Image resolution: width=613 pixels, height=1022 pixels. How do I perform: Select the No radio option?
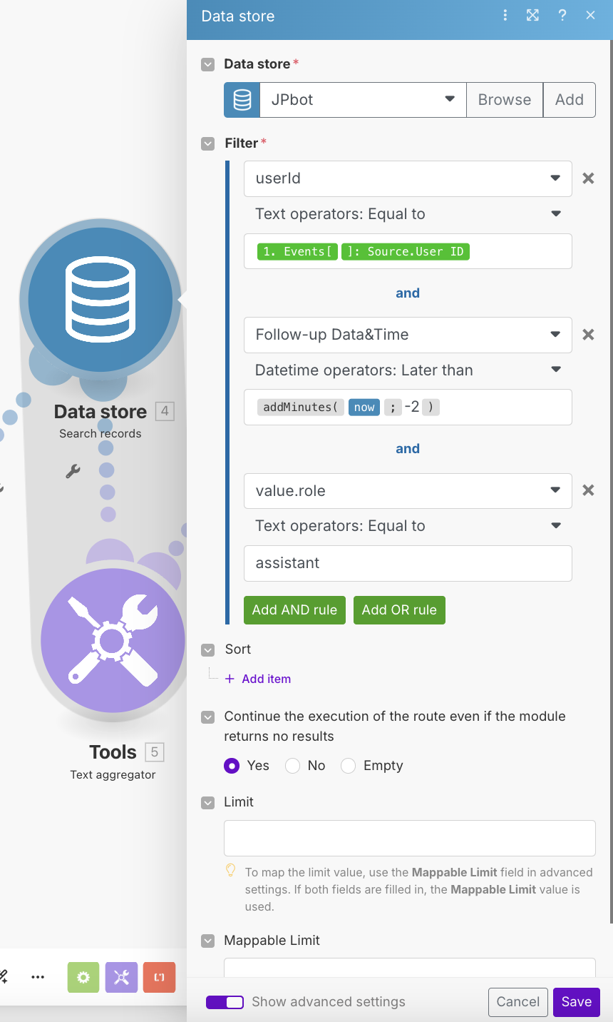click(x=292, y=766)
